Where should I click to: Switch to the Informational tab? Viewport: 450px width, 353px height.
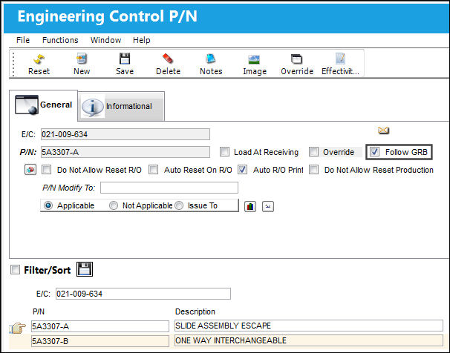pyautogui.click(x=121, y=106)
